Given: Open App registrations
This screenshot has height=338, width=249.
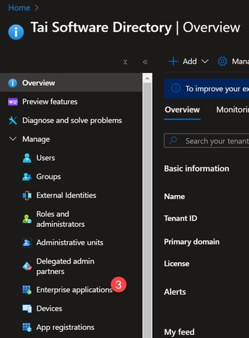Looking at the screenshot, I should (x=65, y=327).
